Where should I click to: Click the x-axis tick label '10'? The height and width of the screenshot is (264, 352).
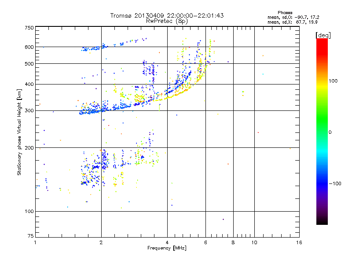pos(254,242)
